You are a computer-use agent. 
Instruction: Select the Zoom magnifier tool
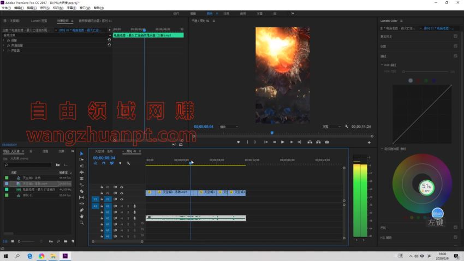(82, 223)
